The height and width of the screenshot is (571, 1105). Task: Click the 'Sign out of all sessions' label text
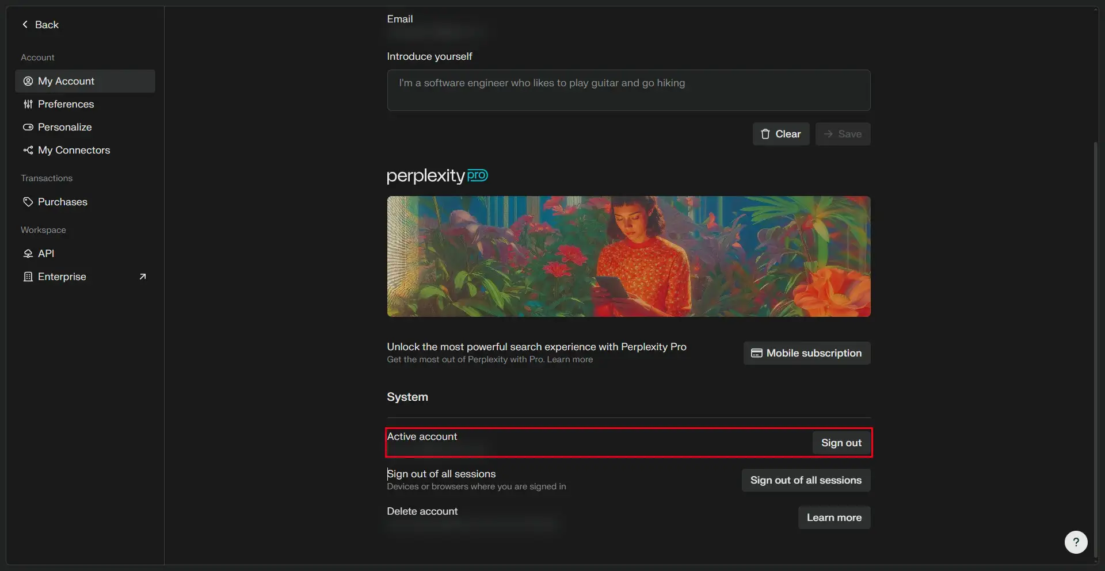coord(441,474)
